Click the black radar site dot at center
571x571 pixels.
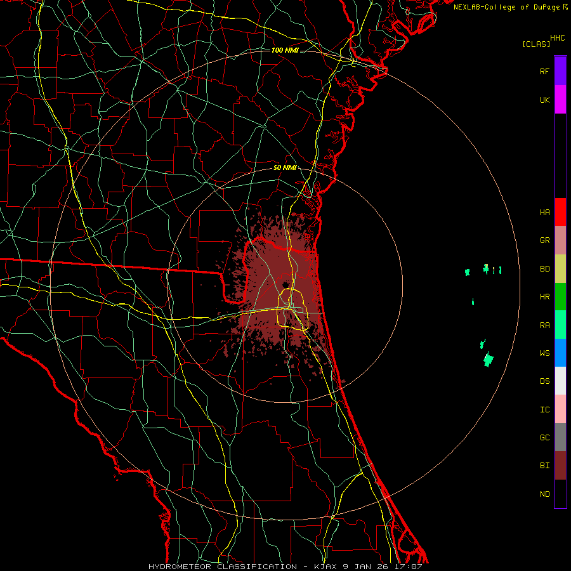(x=285, y=284)
